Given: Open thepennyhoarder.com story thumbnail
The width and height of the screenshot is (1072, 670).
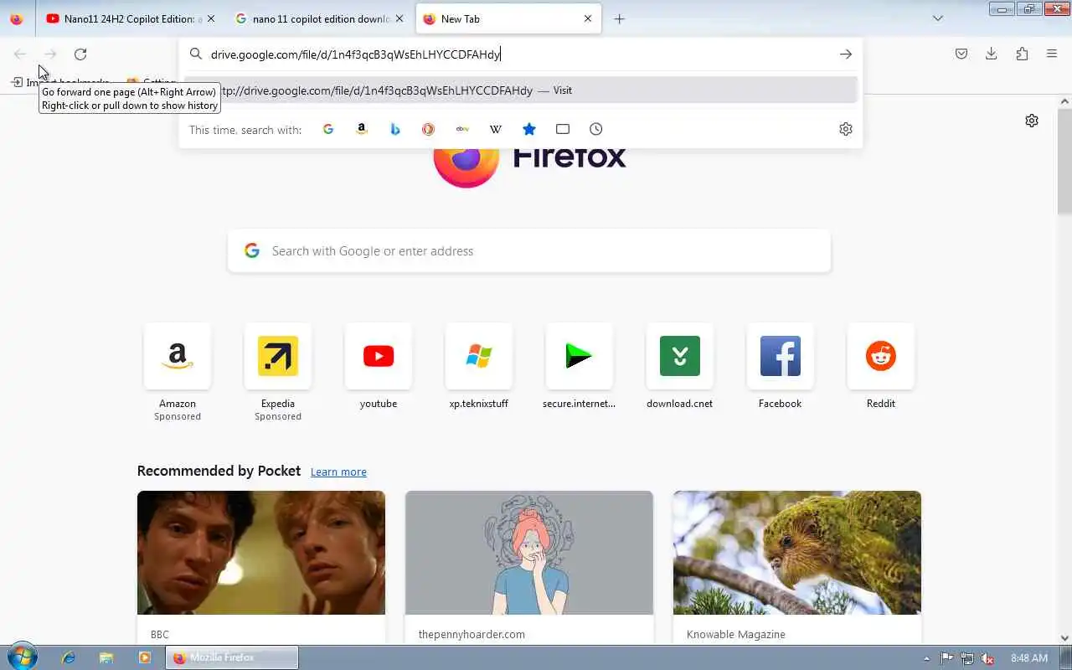Looking at the screenshot, I should pos(529,553).
